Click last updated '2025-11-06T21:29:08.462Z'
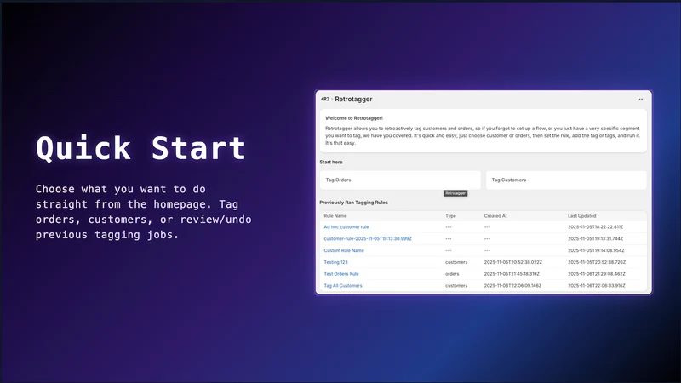The height and width of the screenshot is (383, 681). tap(597, 274)
